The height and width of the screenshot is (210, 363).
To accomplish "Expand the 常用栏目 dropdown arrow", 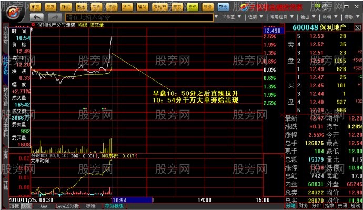I will (291, 17).
